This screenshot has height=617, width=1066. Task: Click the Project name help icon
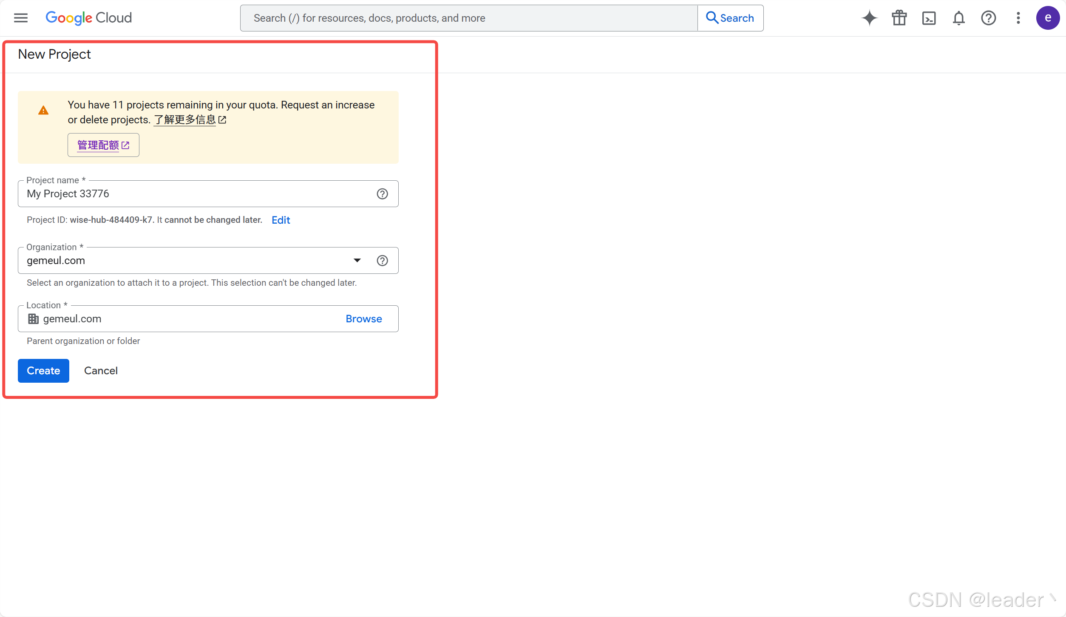coord(382,194)
